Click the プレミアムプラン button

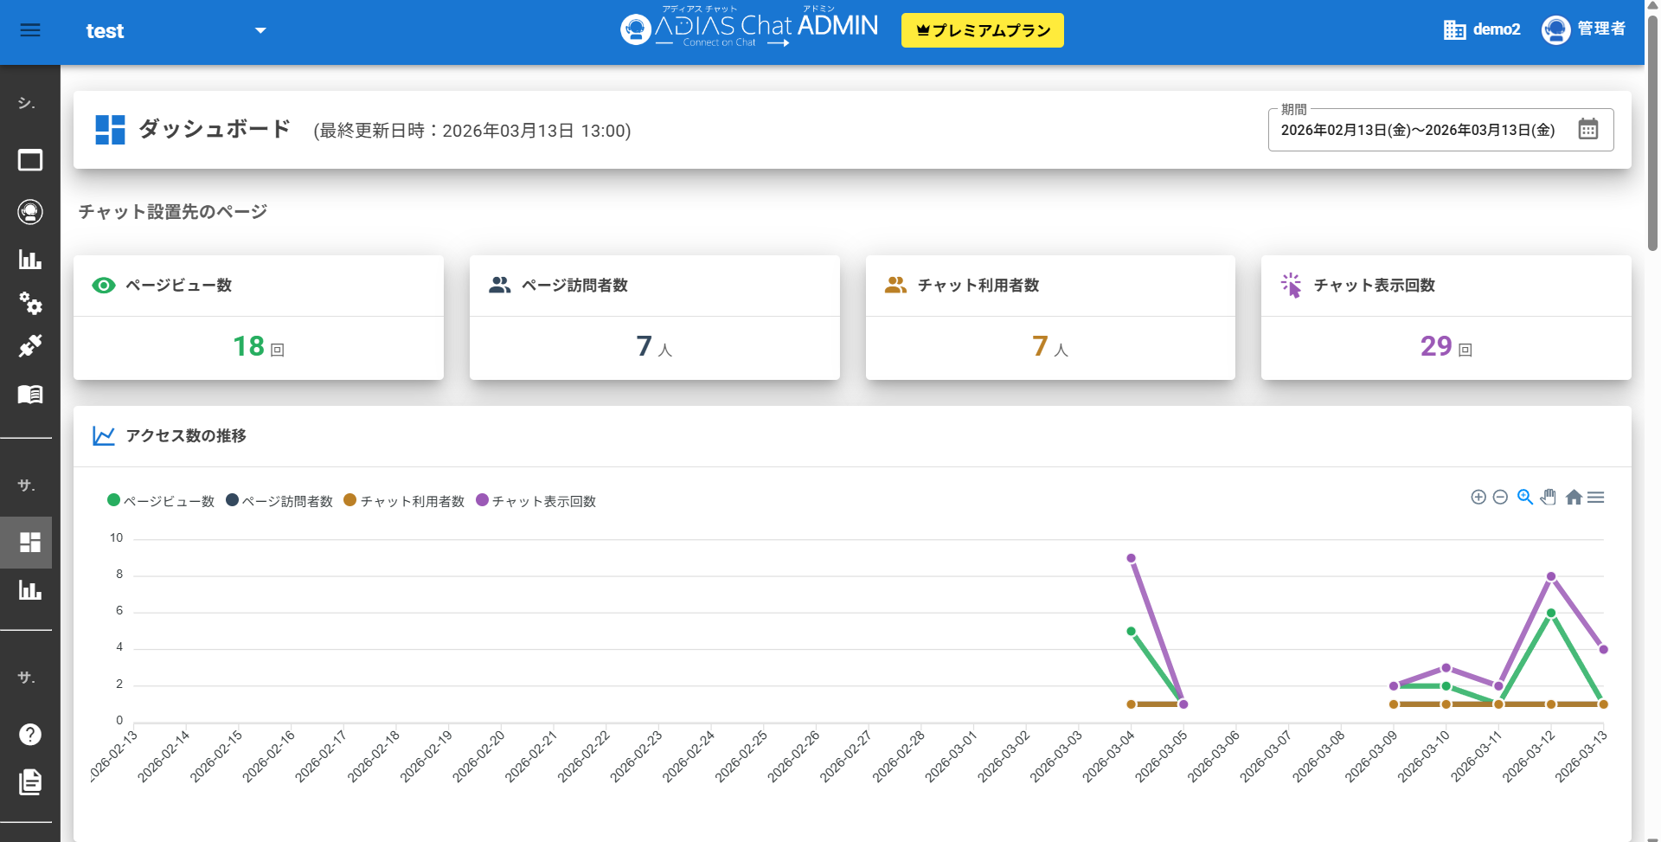click(983, 30)
